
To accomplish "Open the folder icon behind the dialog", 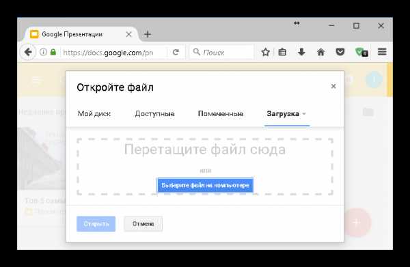I will click(x=368, y=112).
